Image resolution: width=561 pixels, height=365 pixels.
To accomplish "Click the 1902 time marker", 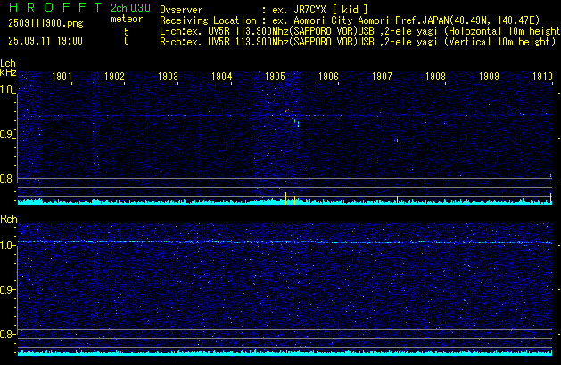I will [114, 77].
